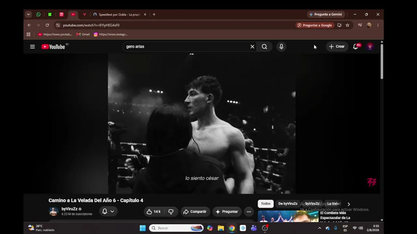Open the YouTube guide hamburger menu
The image size is (417, 234).
32,46
